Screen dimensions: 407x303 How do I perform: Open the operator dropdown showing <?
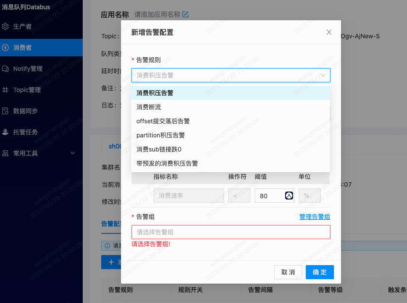click(x=239, y=196)
